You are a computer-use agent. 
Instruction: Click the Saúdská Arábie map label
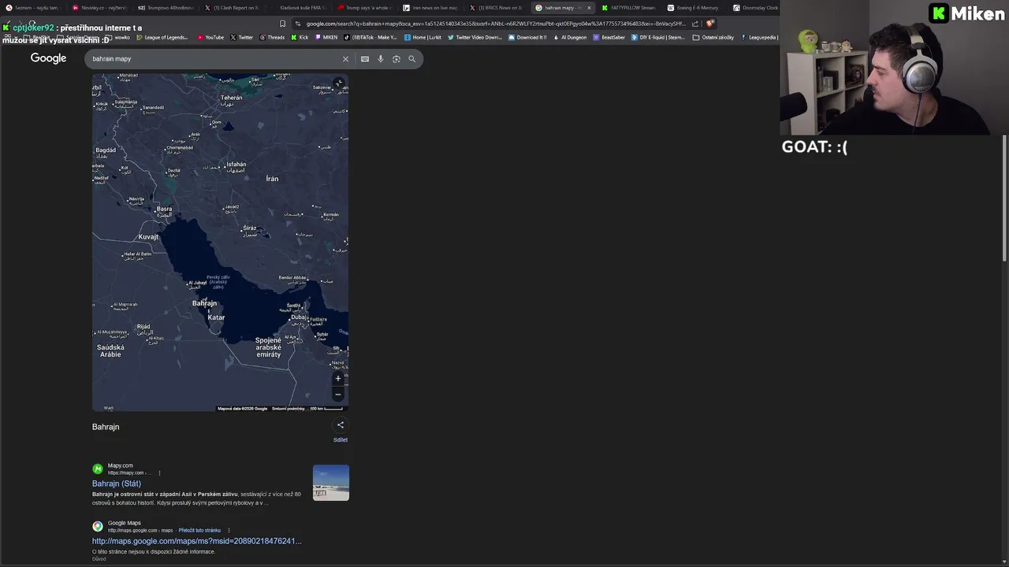click(x=110, y=350)
